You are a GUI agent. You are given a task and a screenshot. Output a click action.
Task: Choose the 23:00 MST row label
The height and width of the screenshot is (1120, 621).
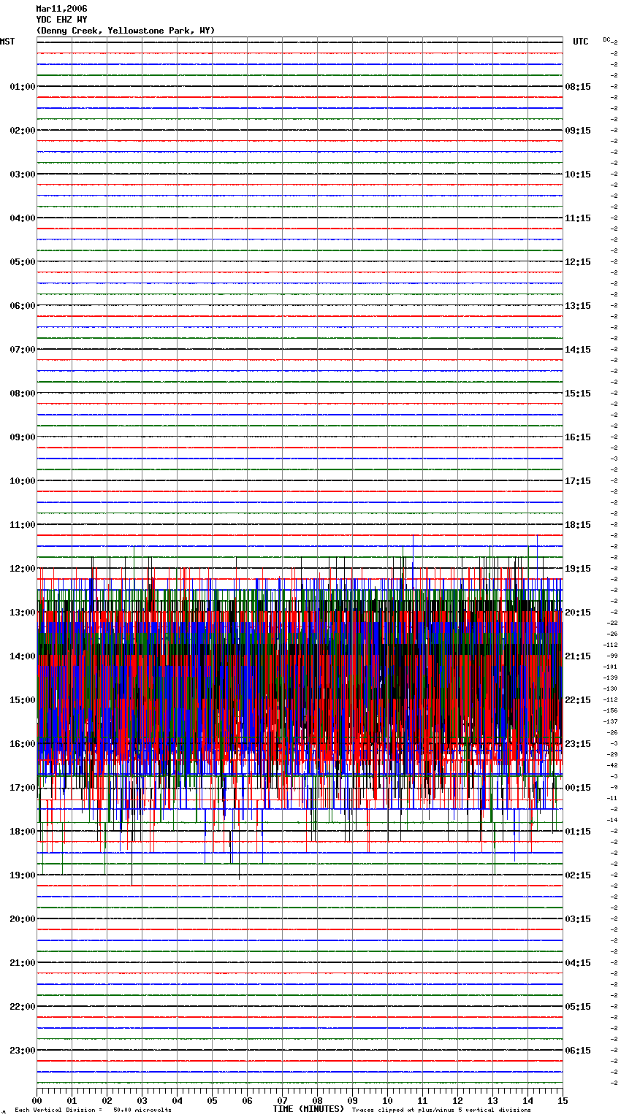[23, 1051]
